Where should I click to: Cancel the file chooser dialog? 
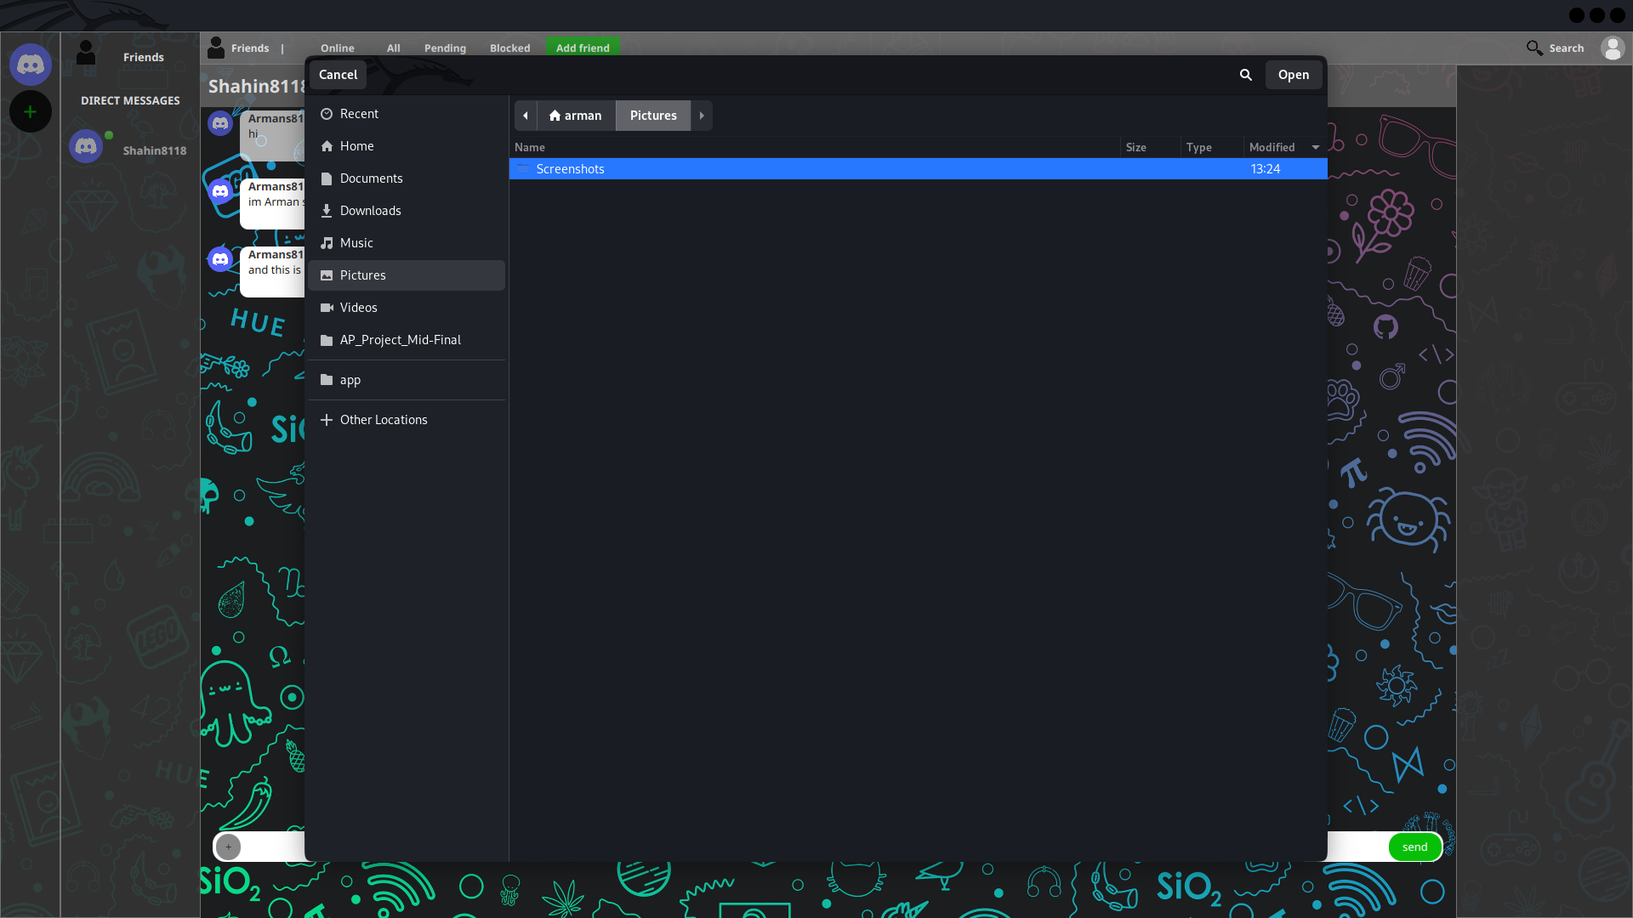[x=337, y=75]
